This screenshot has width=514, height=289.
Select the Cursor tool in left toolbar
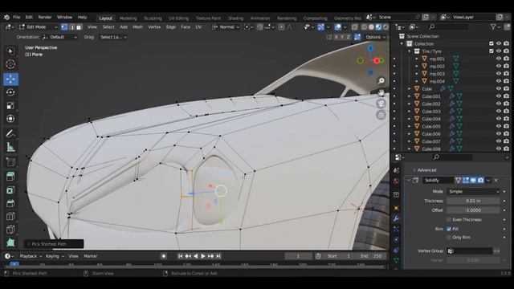[x=10, y=64]
